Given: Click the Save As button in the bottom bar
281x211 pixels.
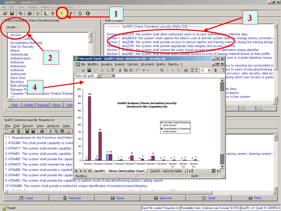Looking at the screenshot, I should [163, 198].
